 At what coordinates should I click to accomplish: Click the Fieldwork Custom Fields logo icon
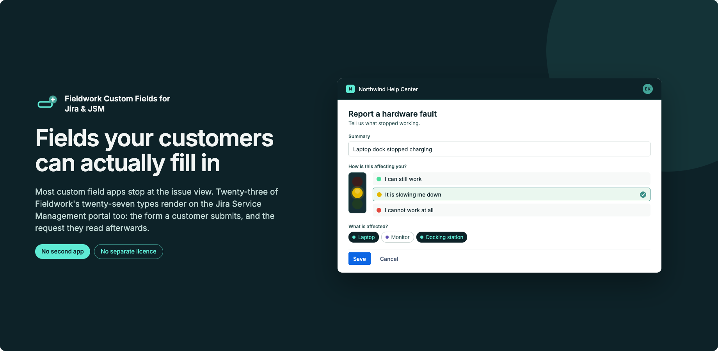[47, 102]
